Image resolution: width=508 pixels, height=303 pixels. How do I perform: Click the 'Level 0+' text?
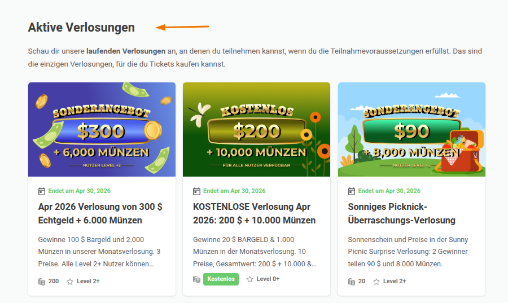point(268,279)
